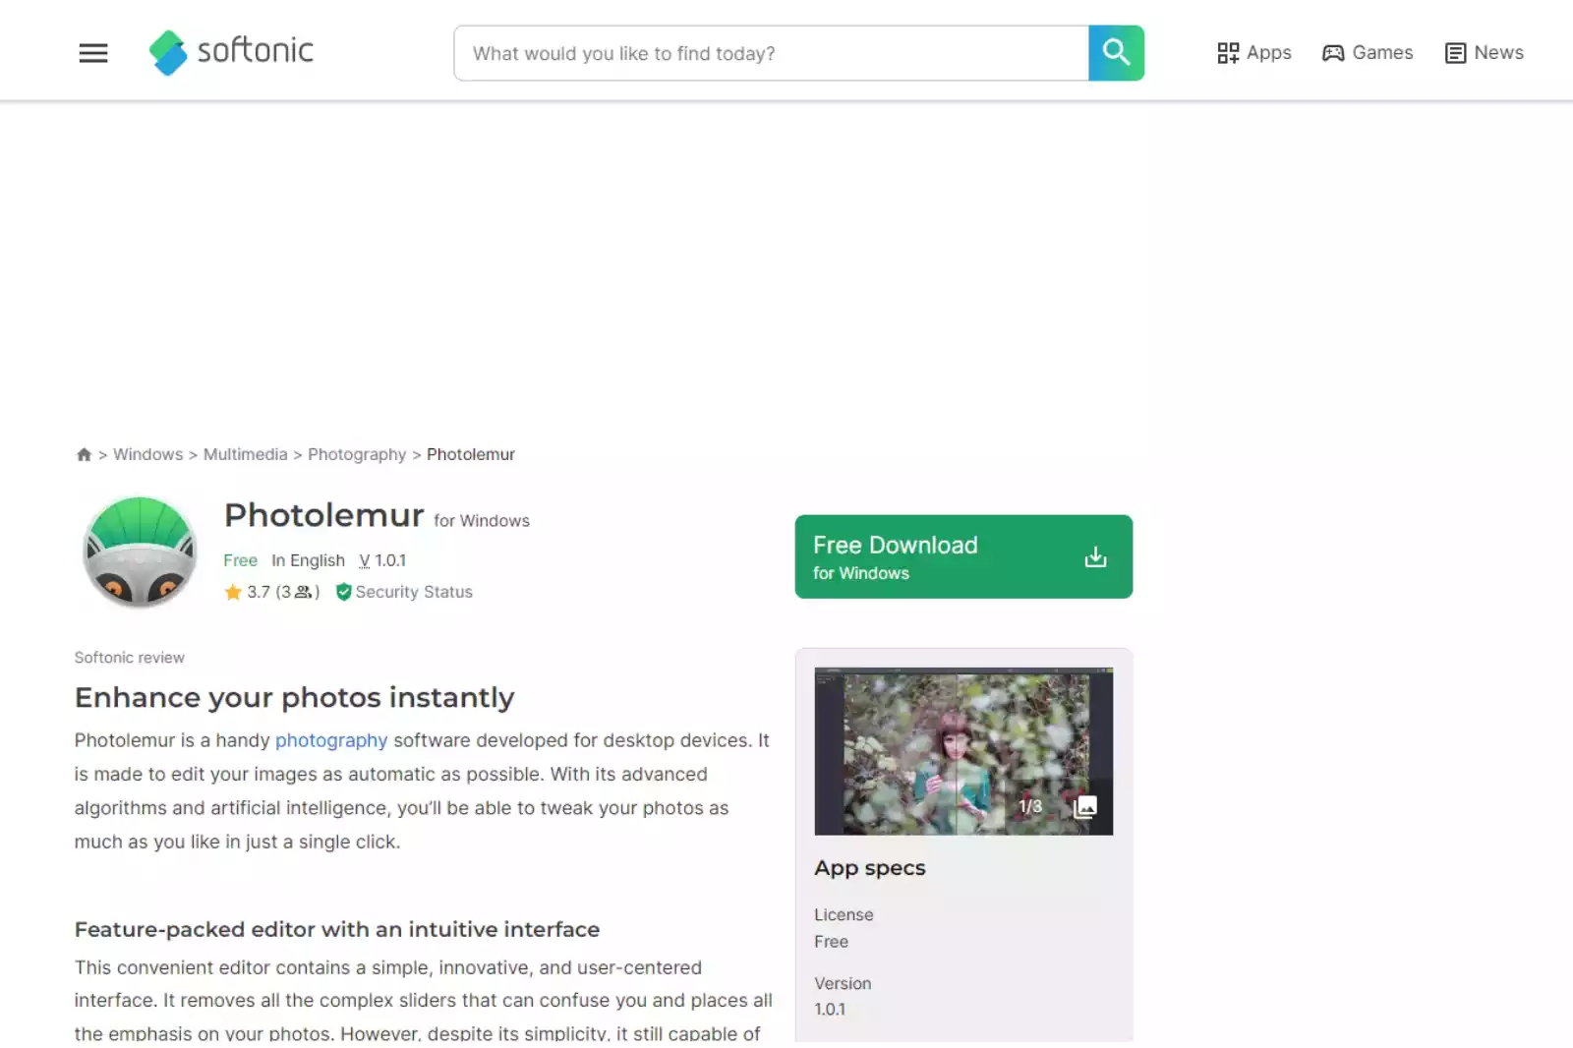Click the home breadcrumb icon
This screenshot has width=1573, height=1048.
(x=84, y=454)
